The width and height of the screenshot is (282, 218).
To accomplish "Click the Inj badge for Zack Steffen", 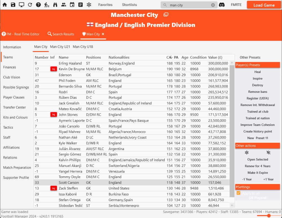I will click(x=54, y=188).
